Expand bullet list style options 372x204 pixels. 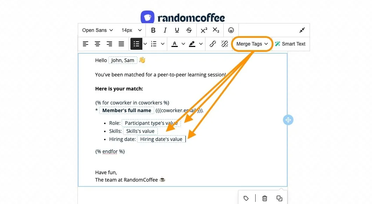point(145,44)
